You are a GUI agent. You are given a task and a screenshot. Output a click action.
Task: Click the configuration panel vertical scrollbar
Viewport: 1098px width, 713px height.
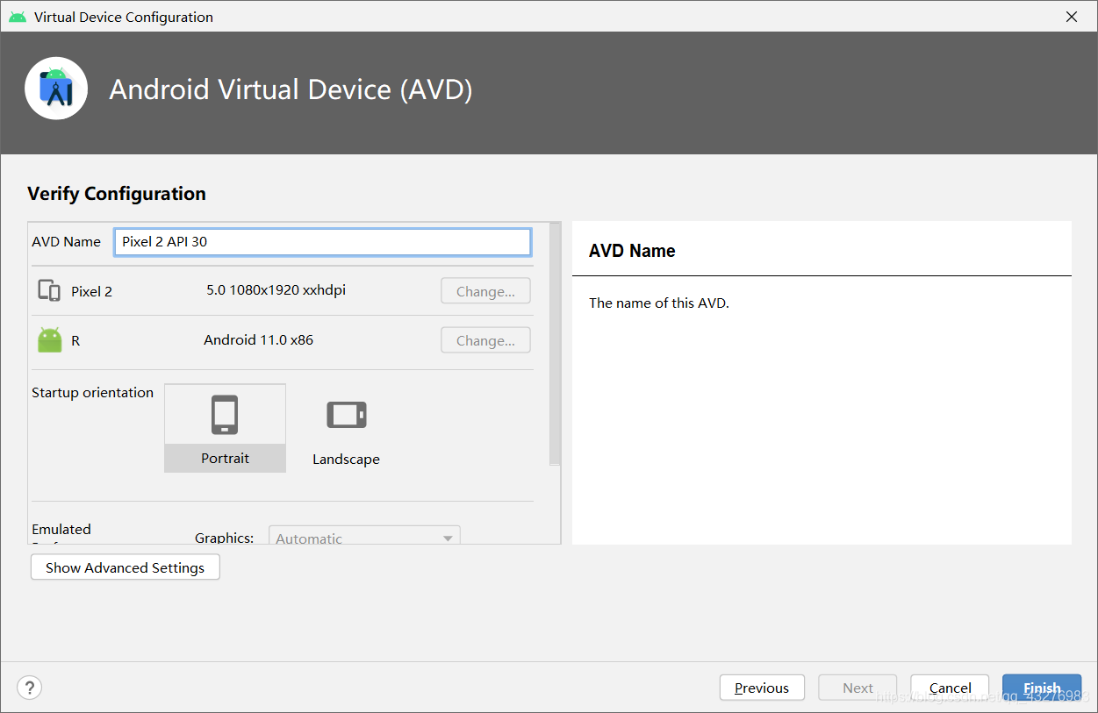[555, 344]
